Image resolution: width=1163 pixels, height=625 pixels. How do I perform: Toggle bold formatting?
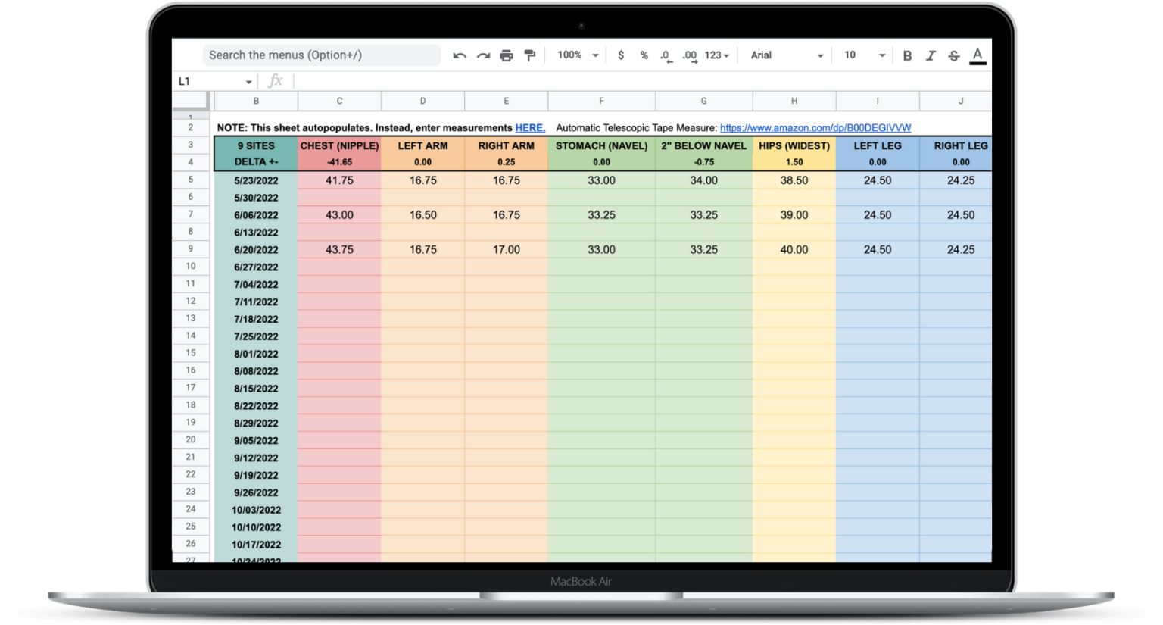(907, 55)
